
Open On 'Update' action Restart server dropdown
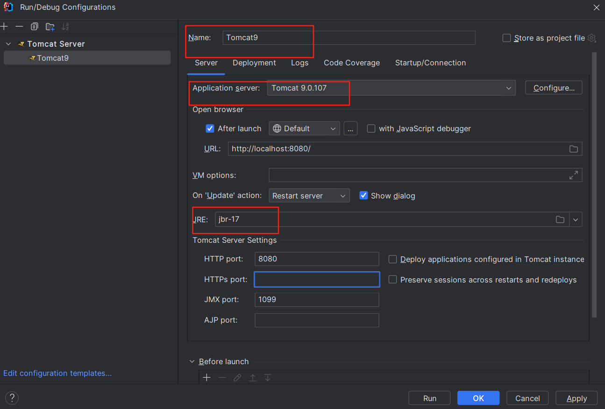click(x=309, y=196)
